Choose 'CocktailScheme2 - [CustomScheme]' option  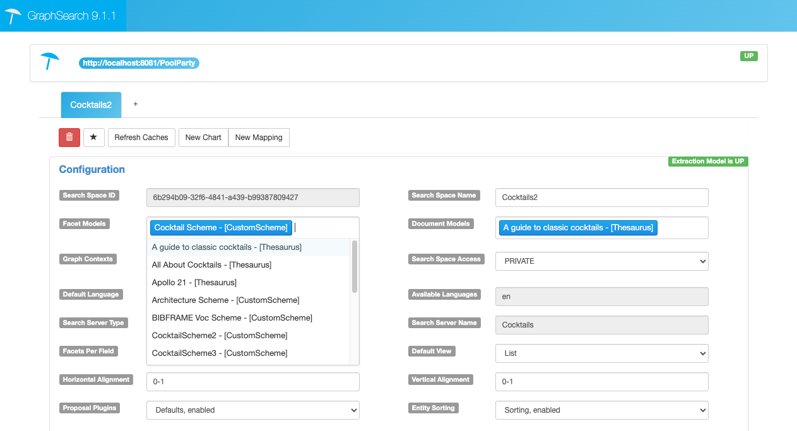tap(249, 336)
